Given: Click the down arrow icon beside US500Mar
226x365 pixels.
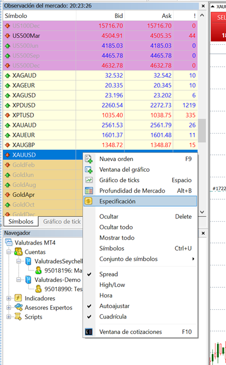Looking at the screenshot, I should pyautogui.click(x=8, y=36).
